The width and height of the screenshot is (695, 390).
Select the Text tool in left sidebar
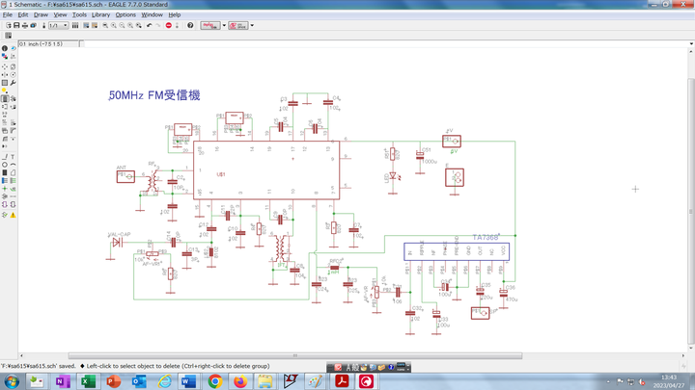tap(14, 156)
